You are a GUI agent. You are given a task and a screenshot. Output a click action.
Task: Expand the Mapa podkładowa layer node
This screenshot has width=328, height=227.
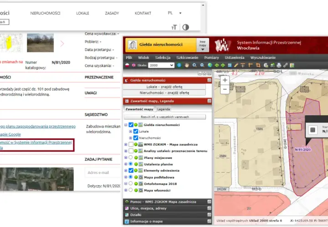[x=126, y=177]
